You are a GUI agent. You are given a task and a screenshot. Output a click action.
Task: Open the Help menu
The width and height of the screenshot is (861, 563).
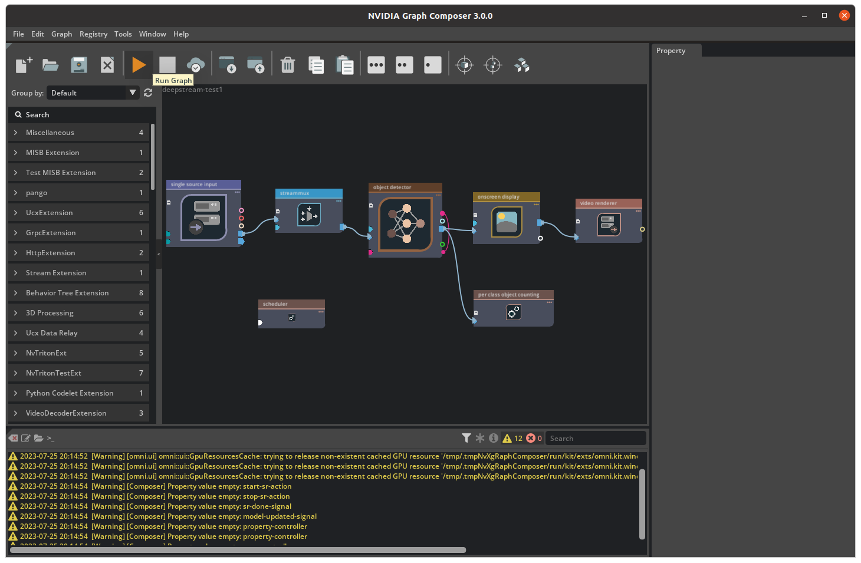pos(181,34)
